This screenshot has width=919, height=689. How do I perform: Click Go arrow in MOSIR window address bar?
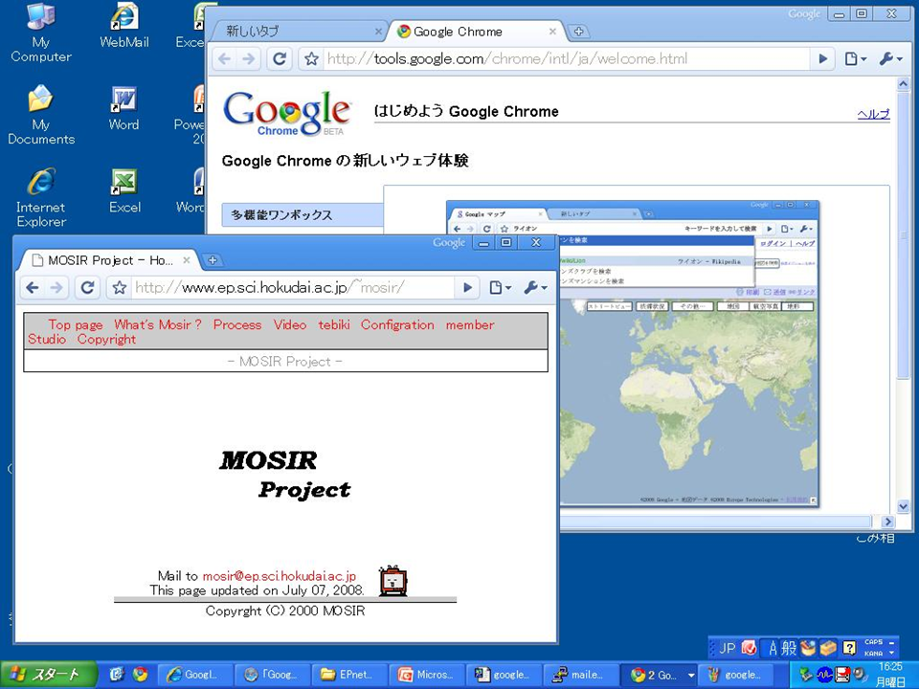467,288
